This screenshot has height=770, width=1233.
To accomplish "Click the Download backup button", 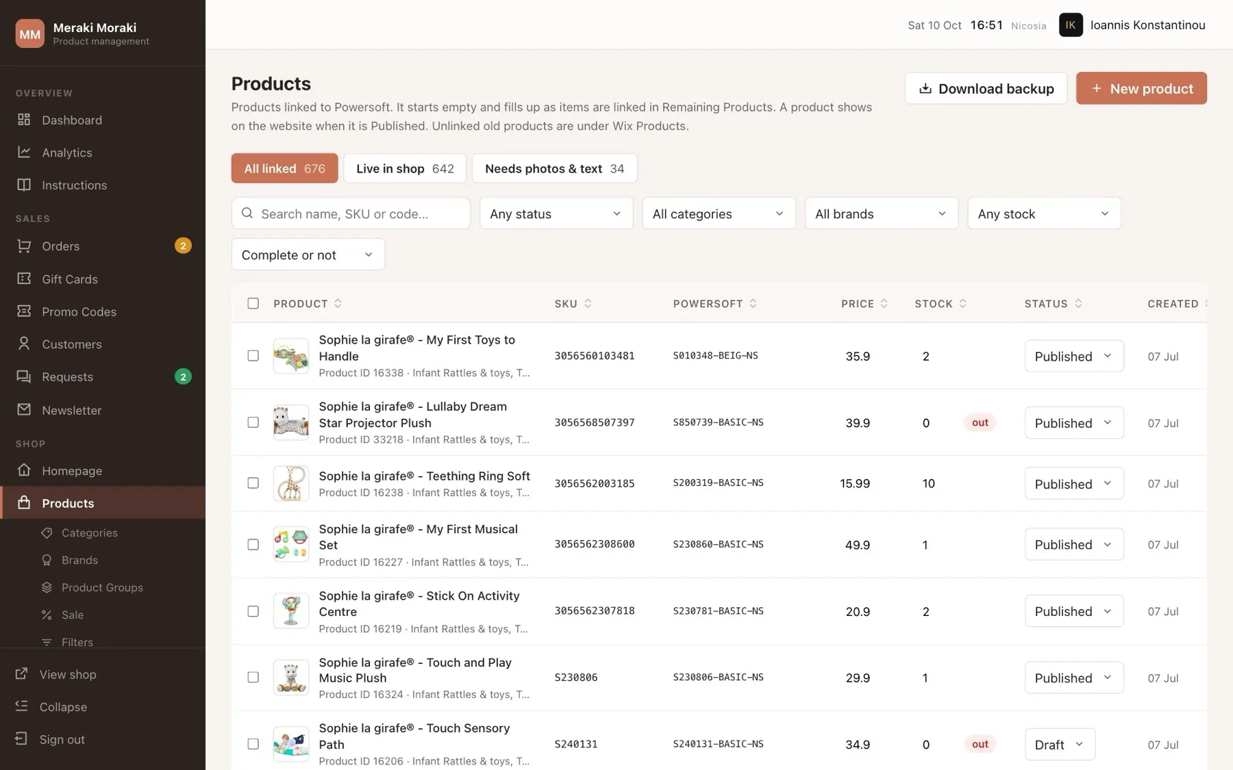I will [986, 88].
